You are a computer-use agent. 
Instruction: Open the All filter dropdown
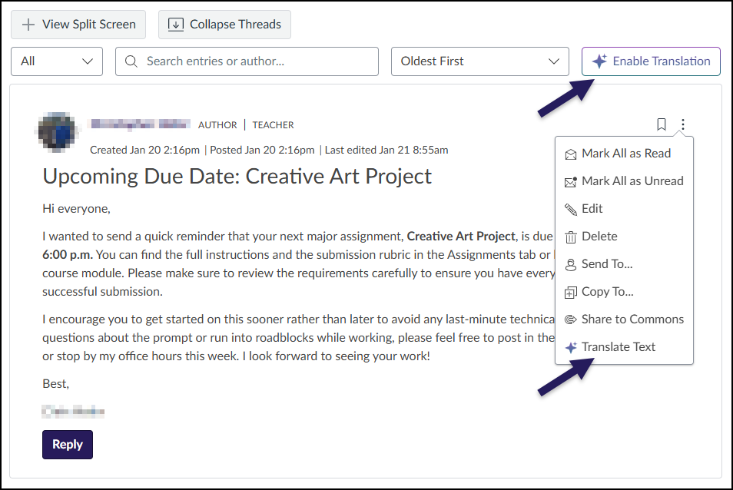click(x=56, y=61)
